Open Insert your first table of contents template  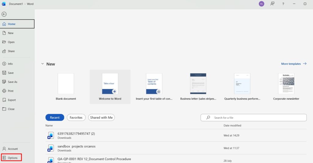pyautogui.click(x=154, y=87)
